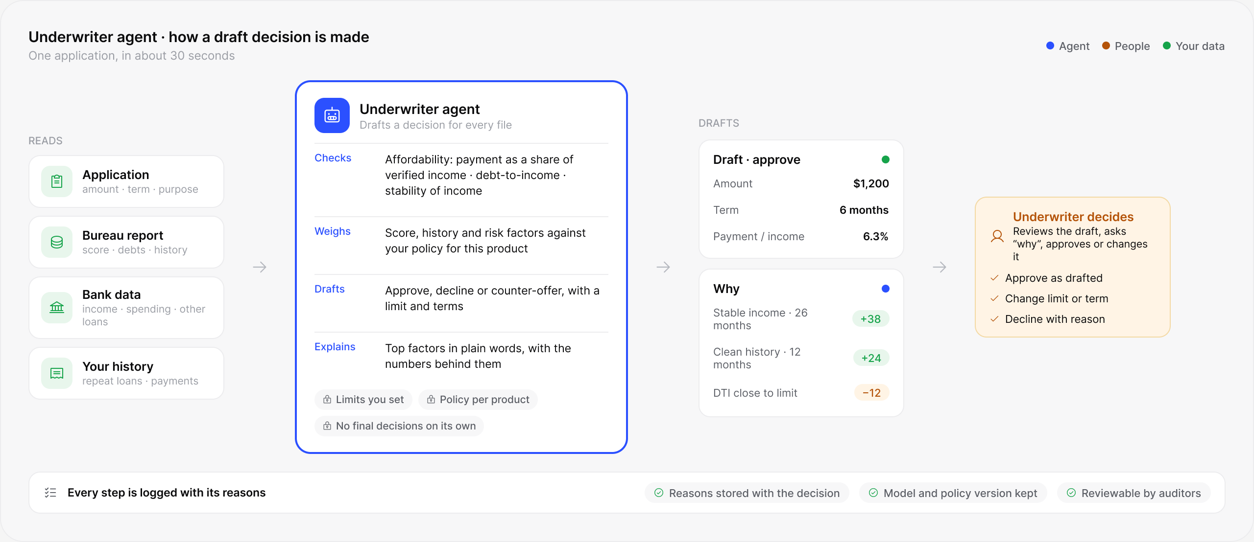Click the blue Underwriter agent robot icon

[x=332, y=115]
